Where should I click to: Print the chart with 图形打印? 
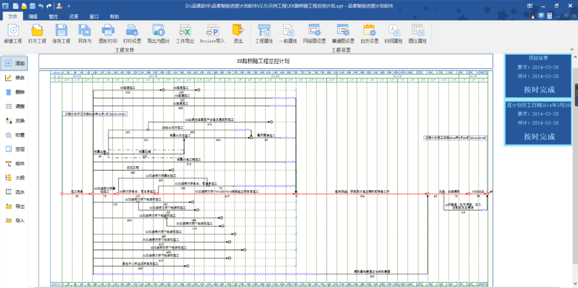pos(108,34)
